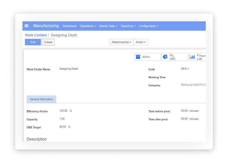Open the apps grid menu icon
Screen dimensions: 227x164
coord(27,26)
